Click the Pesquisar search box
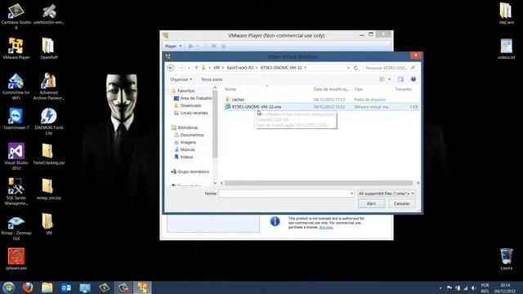This screenshot has width=523, height=294. click(x=390, y=68)
